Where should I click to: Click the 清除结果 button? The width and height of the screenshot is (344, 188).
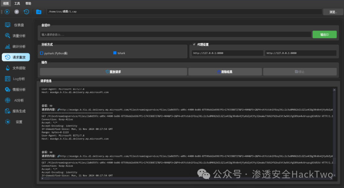[225, 71]
